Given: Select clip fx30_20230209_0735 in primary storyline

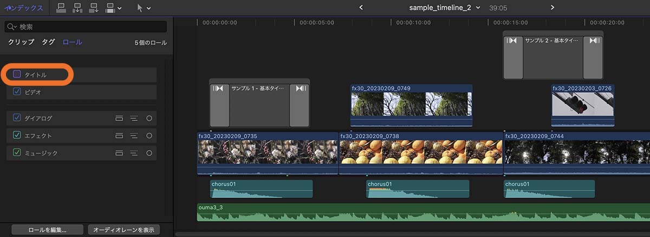Looking at the screenshot, I should [x=268, y=153].
